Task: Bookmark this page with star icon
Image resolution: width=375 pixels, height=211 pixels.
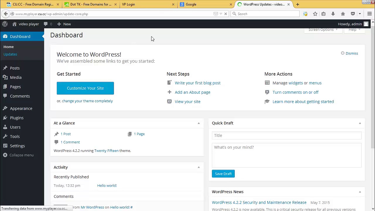Action: point(315,14)
